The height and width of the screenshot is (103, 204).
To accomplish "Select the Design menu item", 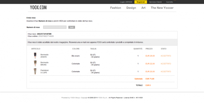I will pyautogui.click(x=131, y=8).
